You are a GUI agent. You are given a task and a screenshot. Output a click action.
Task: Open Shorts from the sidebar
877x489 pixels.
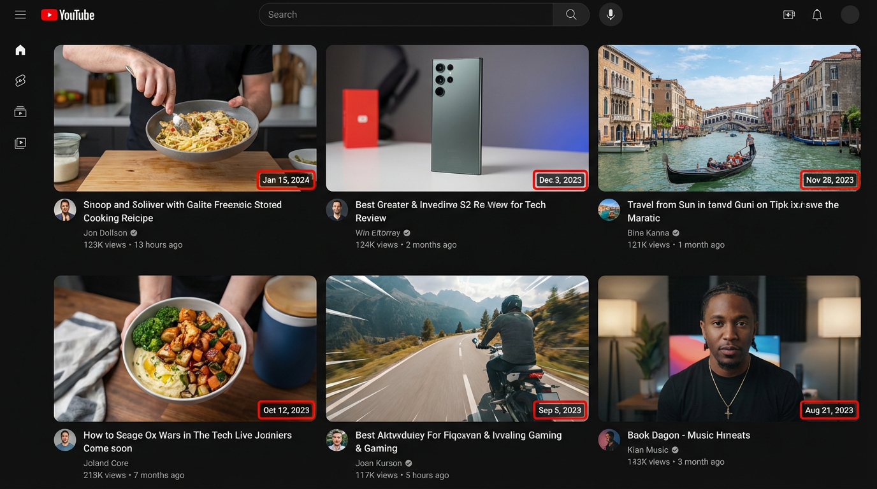20,80
